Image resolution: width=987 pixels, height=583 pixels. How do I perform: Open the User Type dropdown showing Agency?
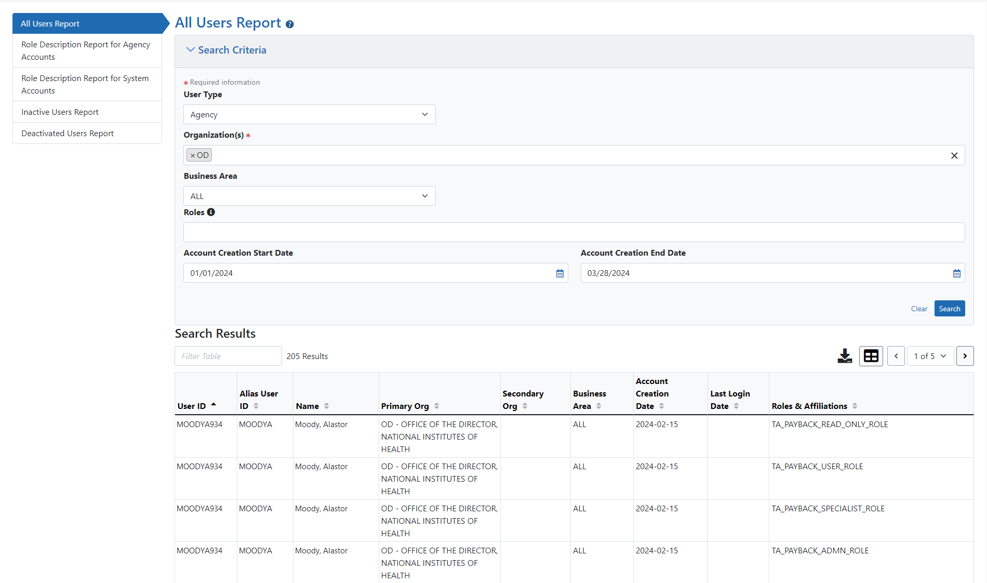(x=309, y=114)
